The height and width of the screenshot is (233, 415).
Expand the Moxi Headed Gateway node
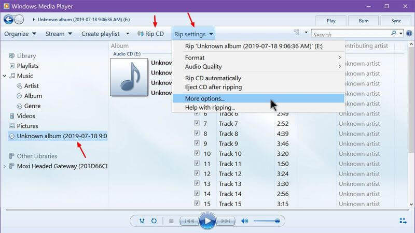tap(5, 166)
